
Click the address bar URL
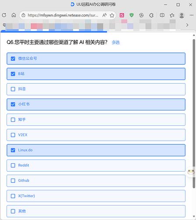63,15
